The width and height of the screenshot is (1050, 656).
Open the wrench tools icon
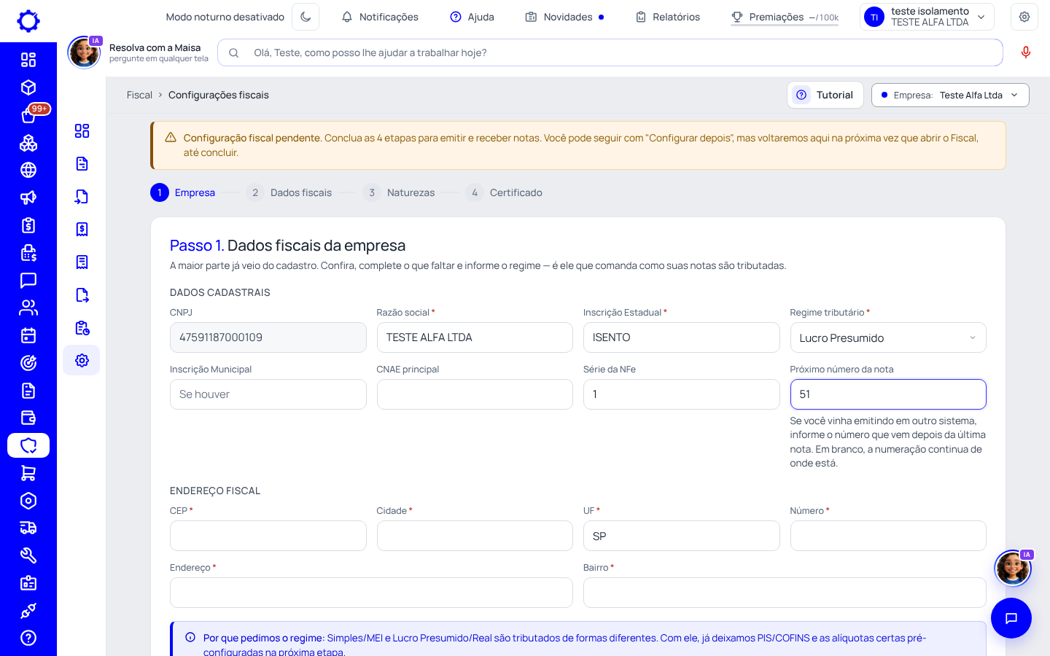pos(28,555)
